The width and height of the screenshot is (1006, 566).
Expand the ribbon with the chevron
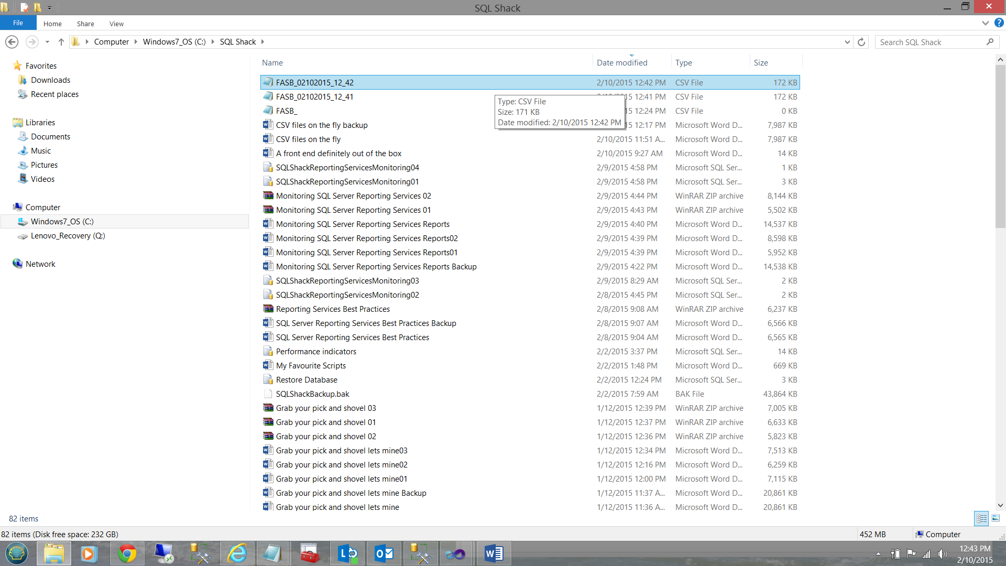(x=985, y=23)
